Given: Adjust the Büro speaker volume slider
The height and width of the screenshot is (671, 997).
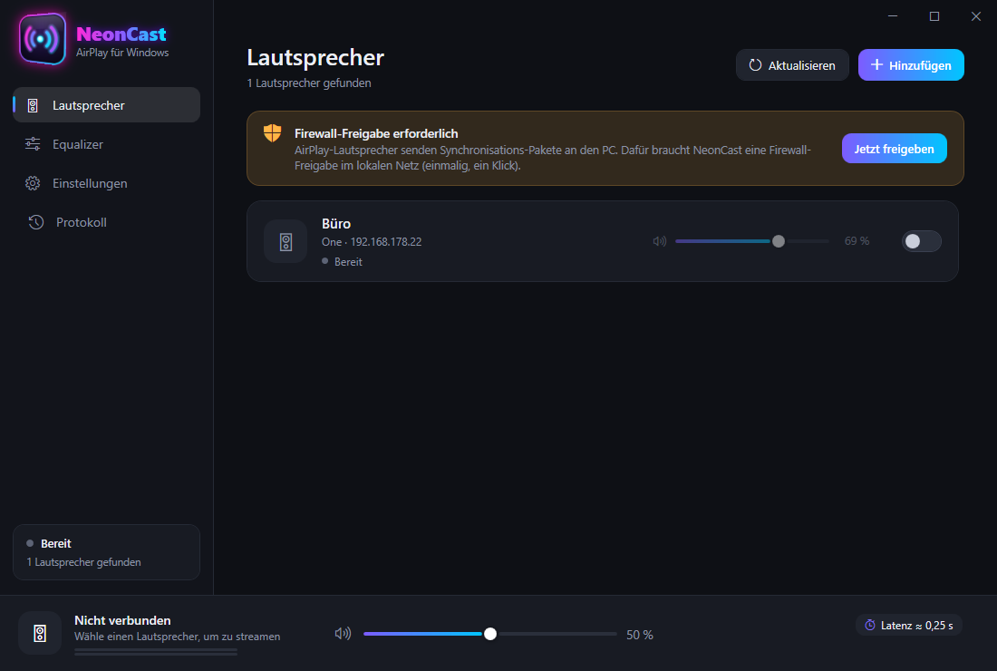Looking at the screenshot, I should click(x=752, y=241).
